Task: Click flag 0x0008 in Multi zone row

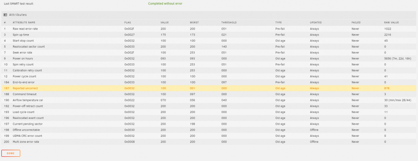Action: pyautogui.click(x=129, y=141)
